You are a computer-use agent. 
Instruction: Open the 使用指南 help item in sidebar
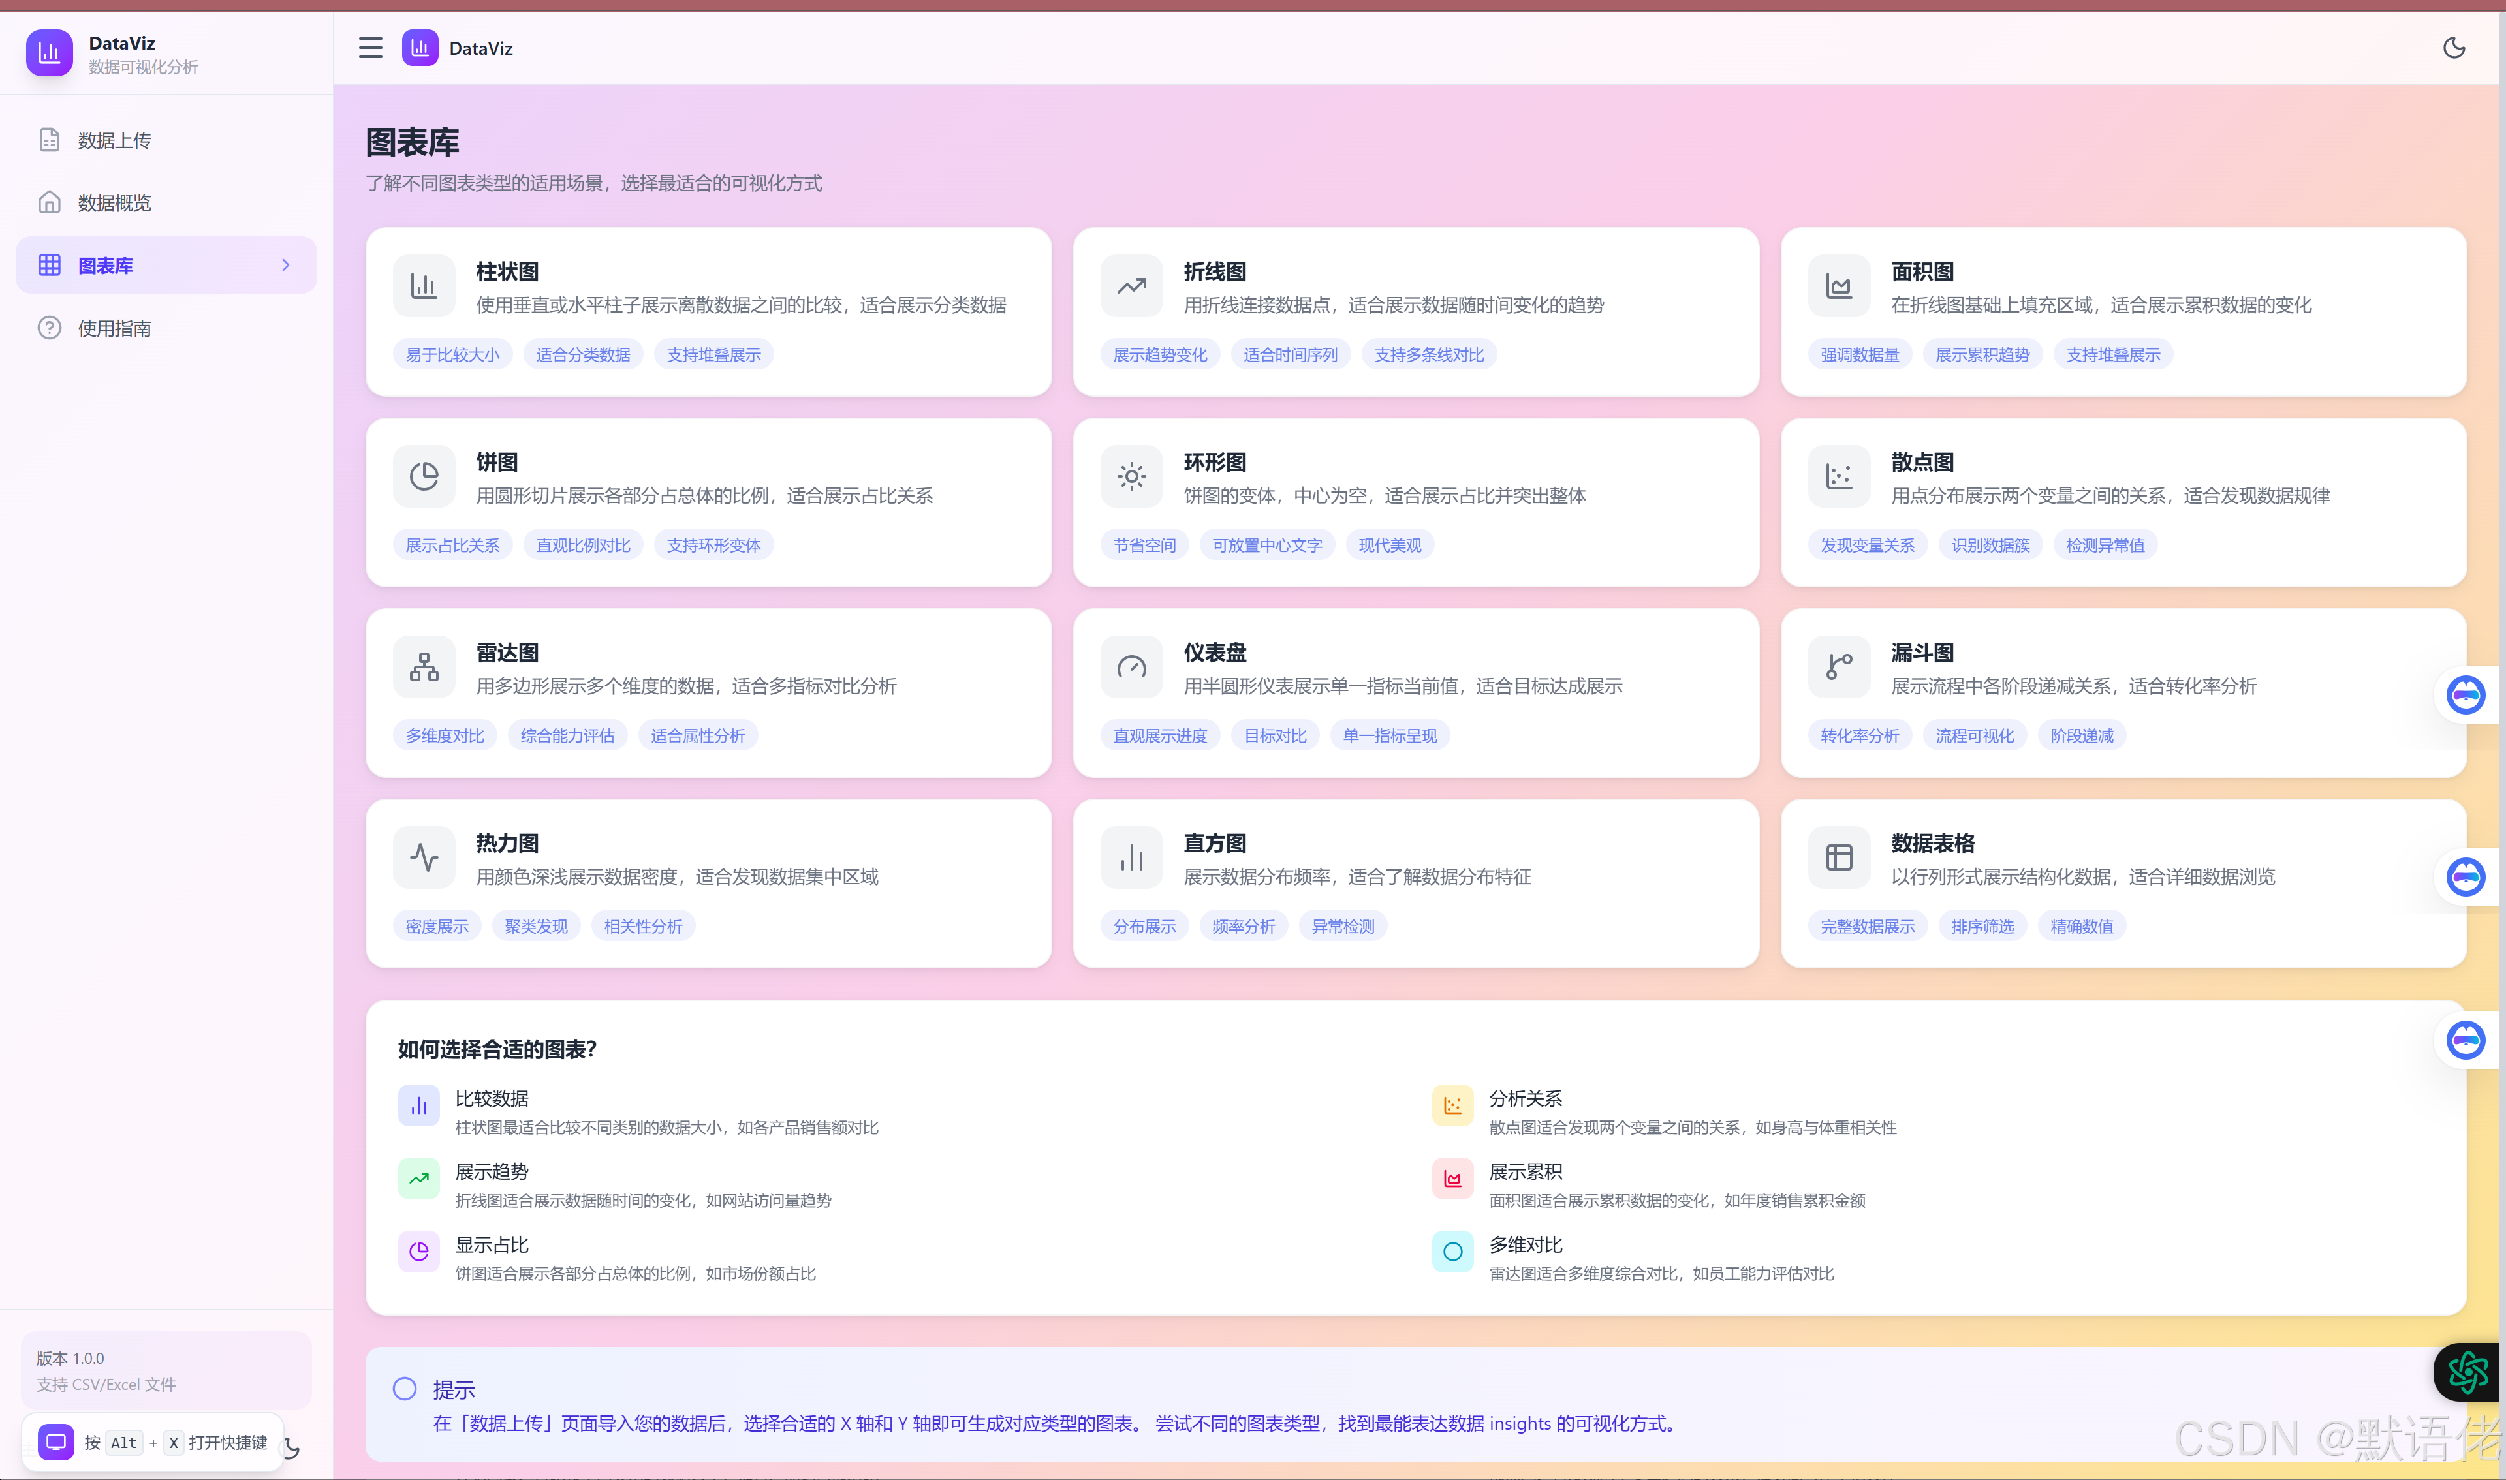114,329
